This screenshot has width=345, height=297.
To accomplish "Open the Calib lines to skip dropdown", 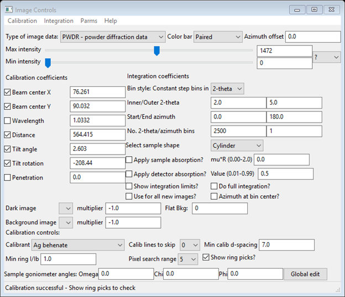I will pos(190,245).
